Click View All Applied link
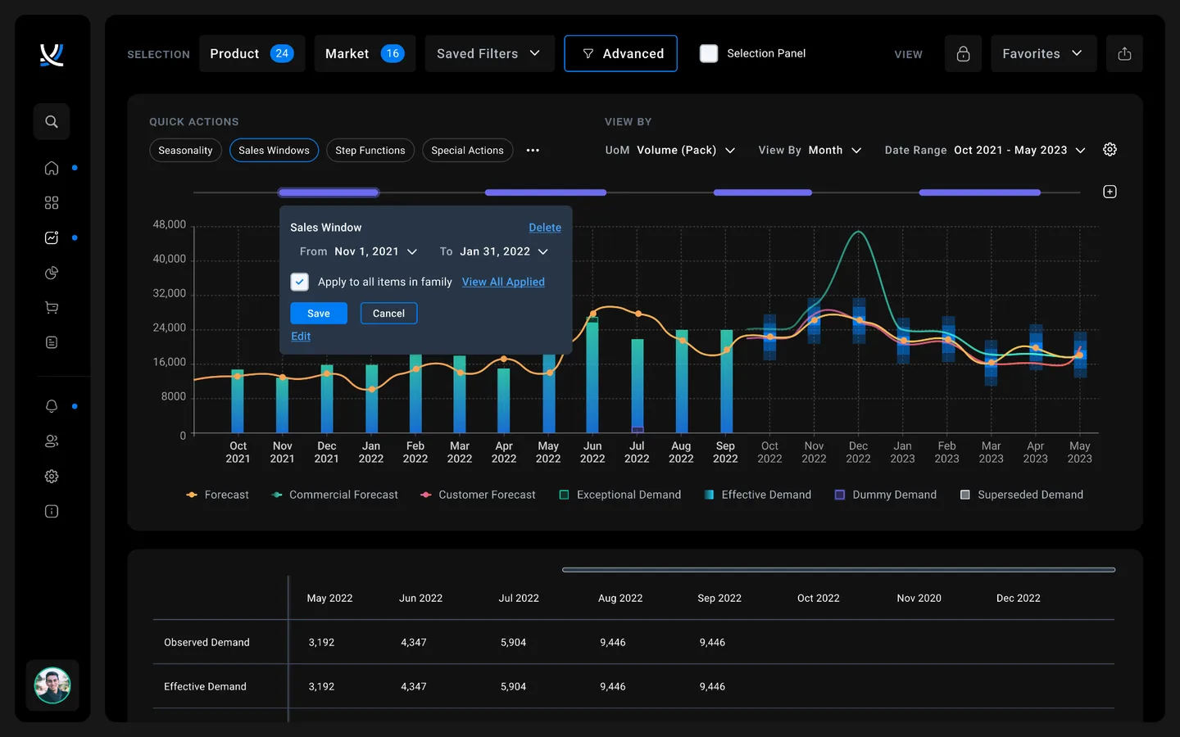The image size is (1180, 737). point(503,282)
